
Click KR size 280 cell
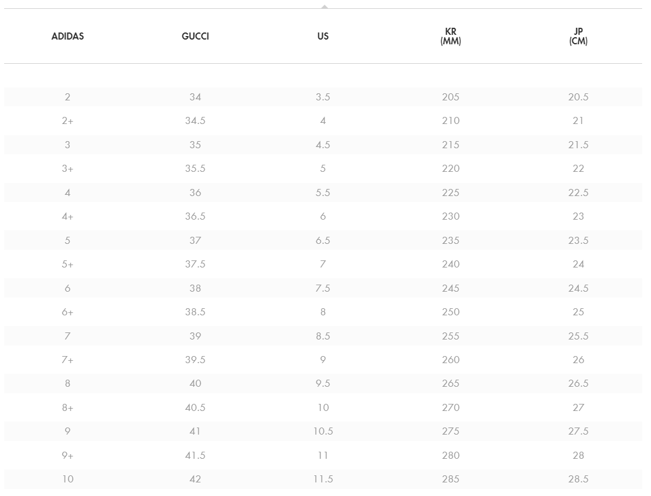(x=451, y=455)
